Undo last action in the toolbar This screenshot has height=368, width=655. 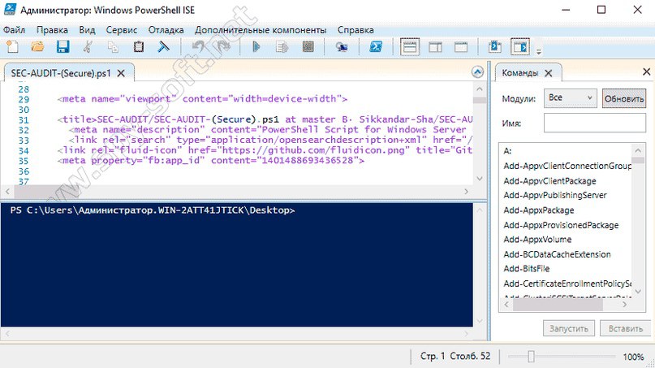[x=198, y=46]
